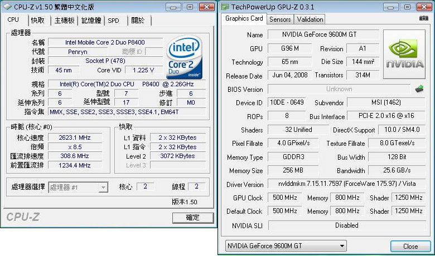Click the Bus Interface PCI-E 2.0 x16 value
The height and width of the screenshot is (256, 435).
click(386, 116)
